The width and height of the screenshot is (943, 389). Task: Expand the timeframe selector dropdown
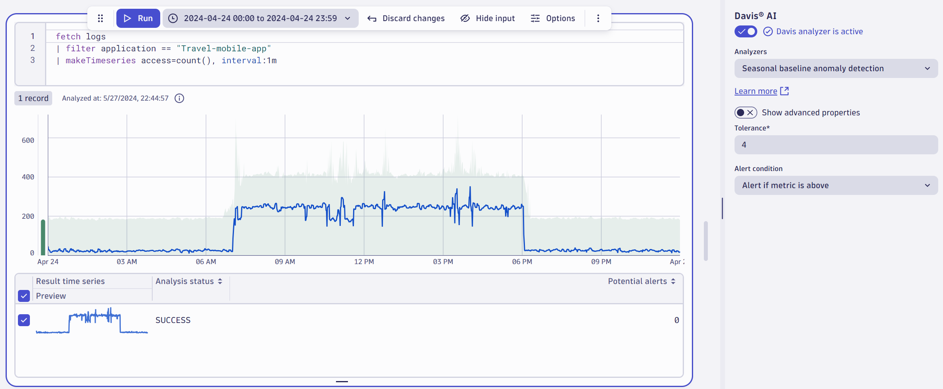coord(347,18)
